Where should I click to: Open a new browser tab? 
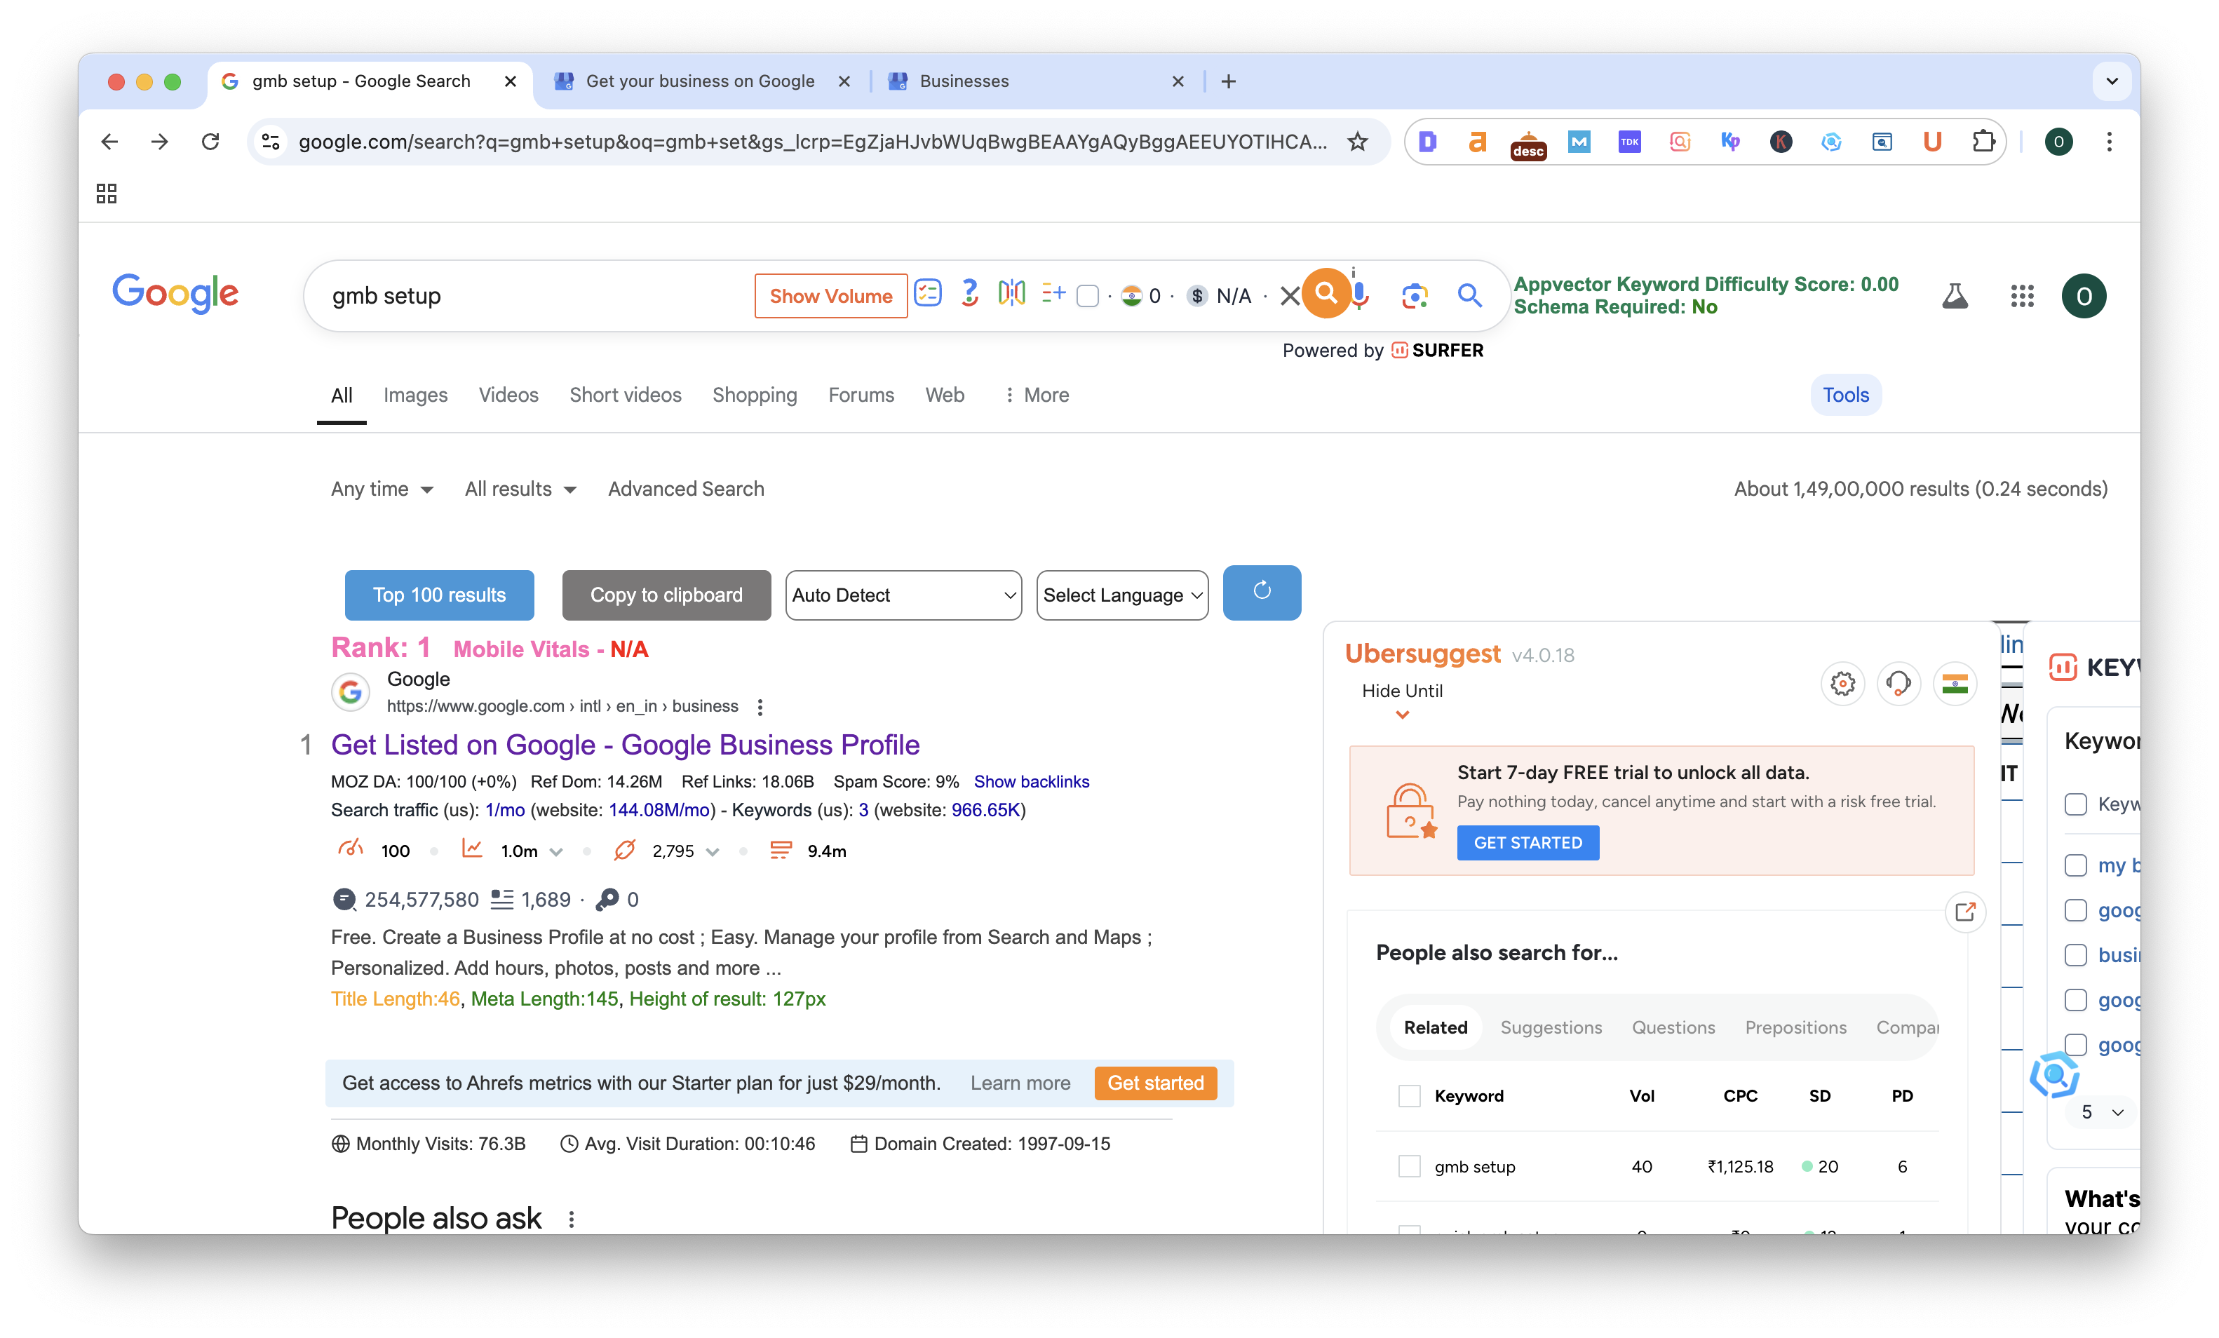[x=1229, y=81]
